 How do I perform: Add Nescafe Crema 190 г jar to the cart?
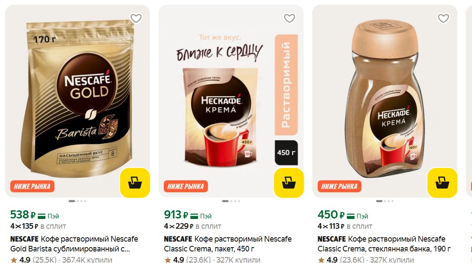point(442,182)
